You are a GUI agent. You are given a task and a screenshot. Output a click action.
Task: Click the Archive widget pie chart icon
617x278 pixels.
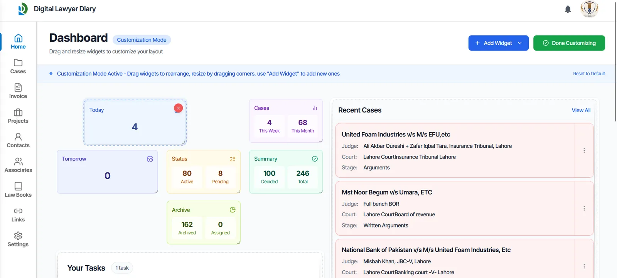tap(233, 210)
